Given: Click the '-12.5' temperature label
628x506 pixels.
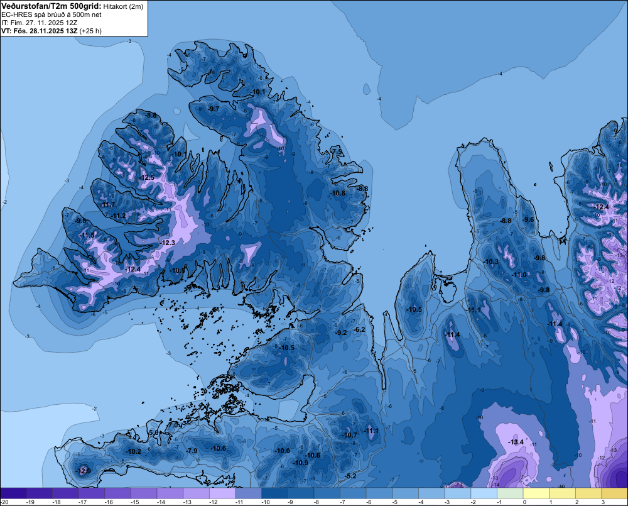Looking at the screenshot, I should coord(147,178).
